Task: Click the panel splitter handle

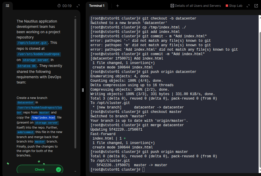Action: click(x=83, y=90)
